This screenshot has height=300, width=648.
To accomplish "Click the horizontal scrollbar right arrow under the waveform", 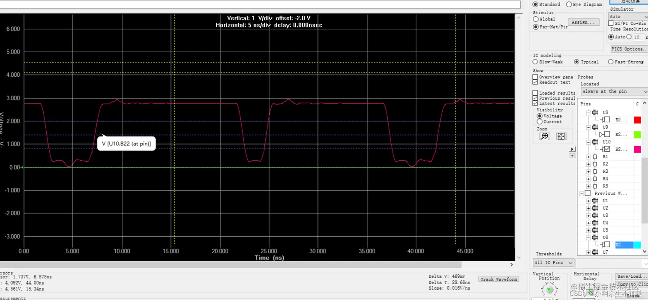I will coord(511,264).
